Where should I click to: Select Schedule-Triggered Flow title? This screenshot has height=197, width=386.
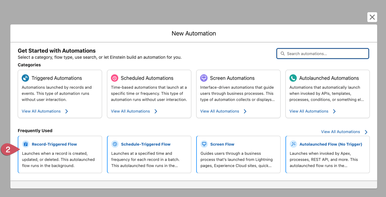coord(146,144)
